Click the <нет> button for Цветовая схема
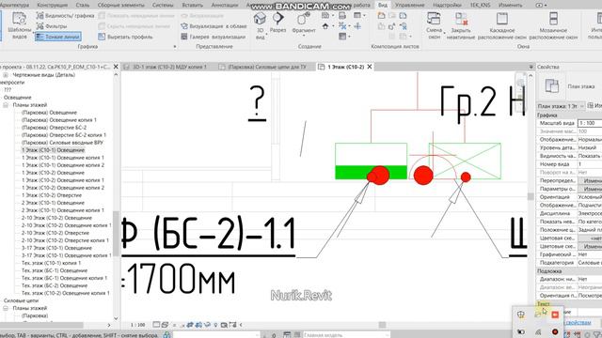Viewport: 602px width, 338px height. [x=591, y=238]
